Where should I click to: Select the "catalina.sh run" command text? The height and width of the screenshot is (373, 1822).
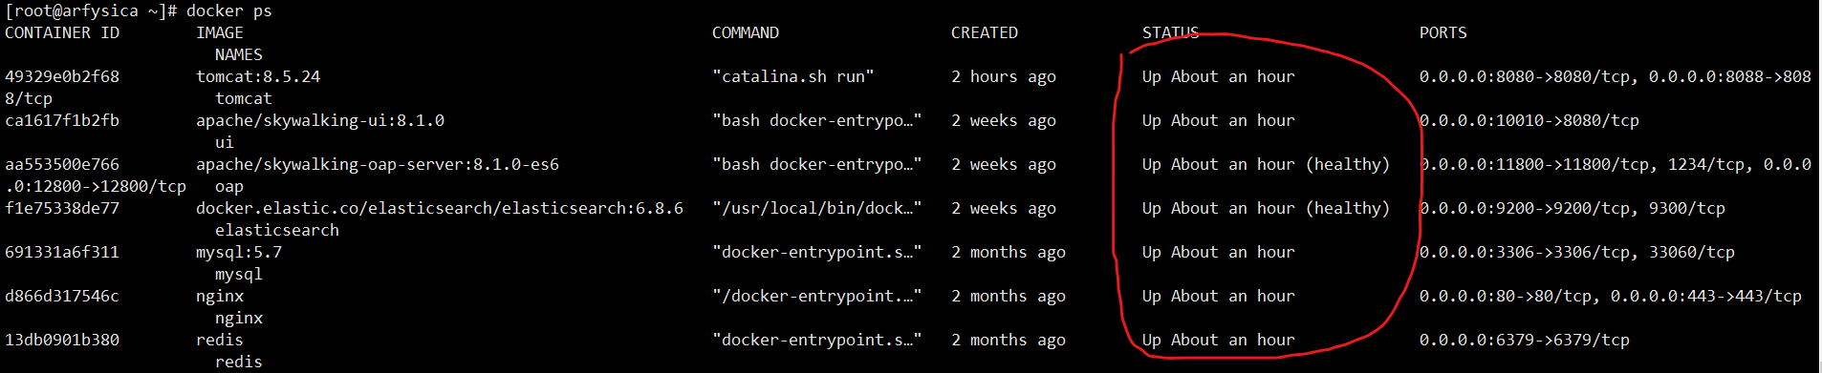pos(792,77)
